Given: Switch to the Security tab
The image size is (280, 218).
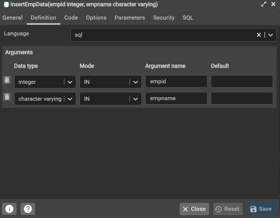Looking at the screenshot, I should 164,17.
